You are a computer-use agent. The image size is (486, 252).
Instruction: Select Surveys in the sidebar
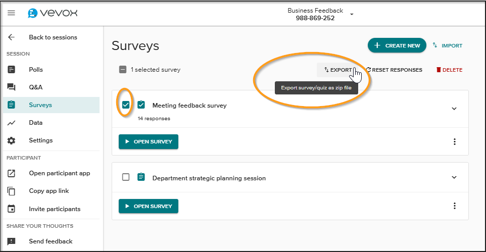51,105
